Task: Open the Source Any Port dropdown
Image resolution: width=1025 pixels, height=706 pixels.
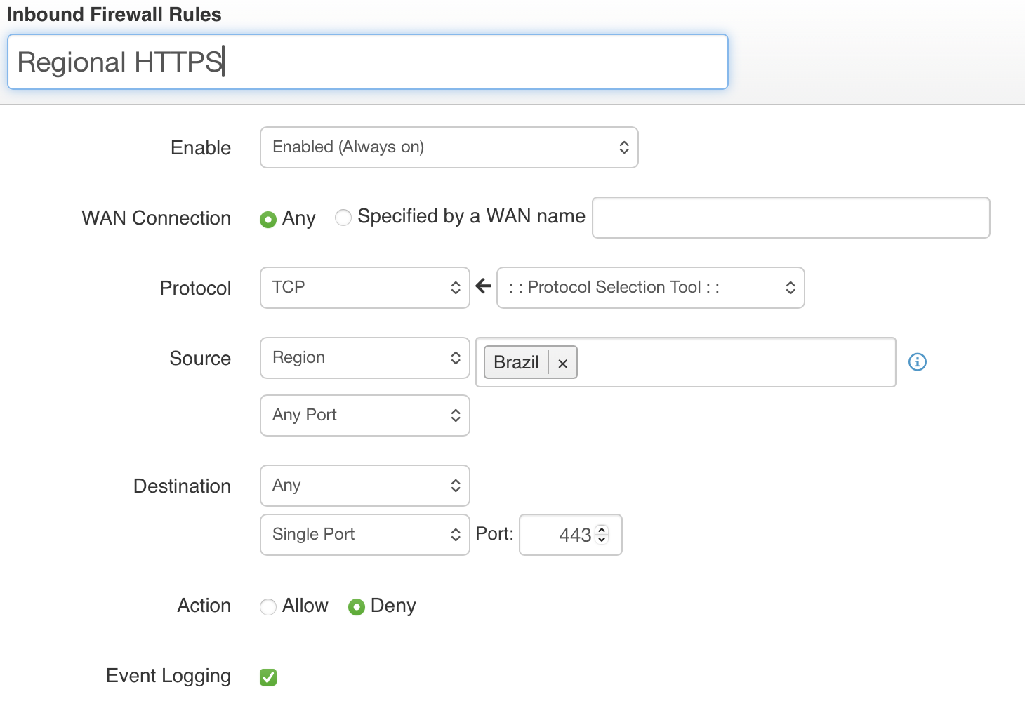Action: [364, 415]
